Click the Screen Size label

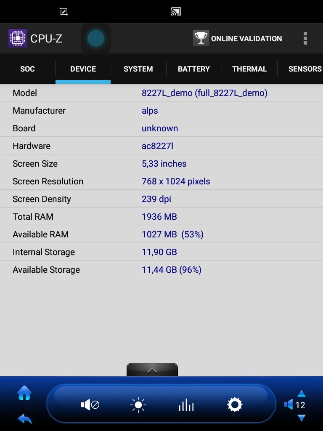pos(35,164)
